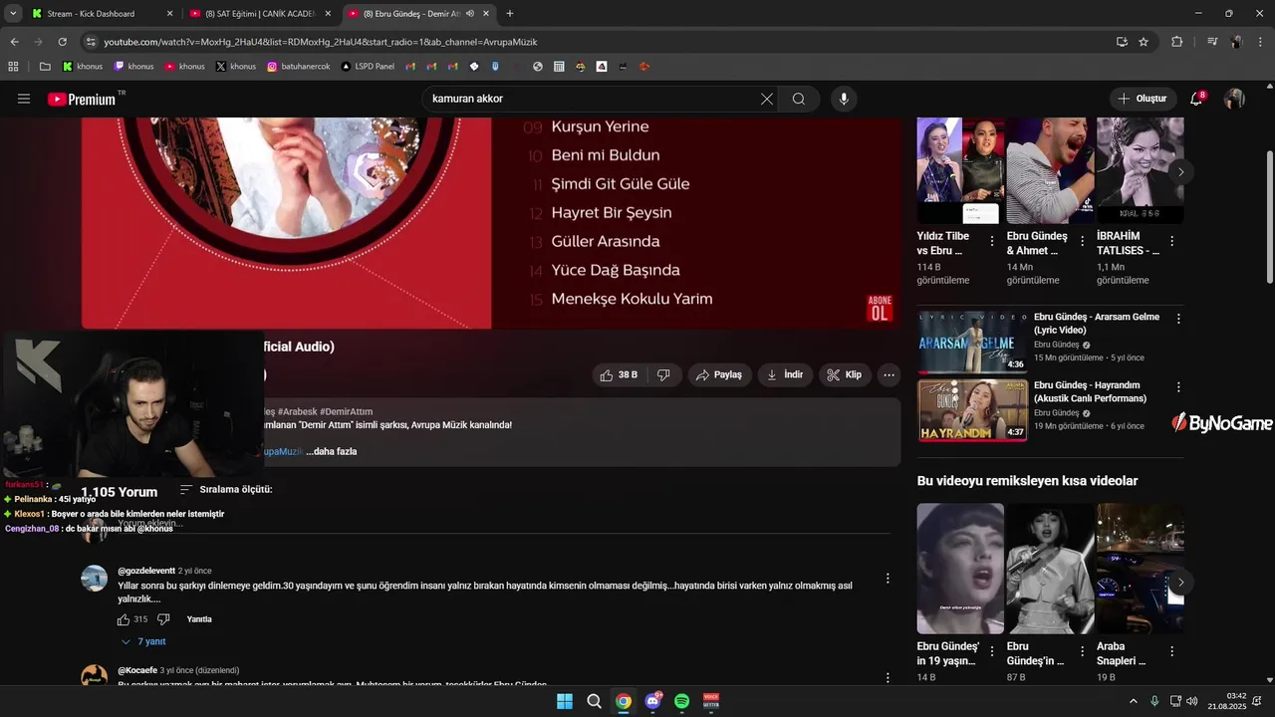Viewport: 1275px width, 717px height.
Task: Bookmark this page with the star
Action: click(x=1144, y=42)
